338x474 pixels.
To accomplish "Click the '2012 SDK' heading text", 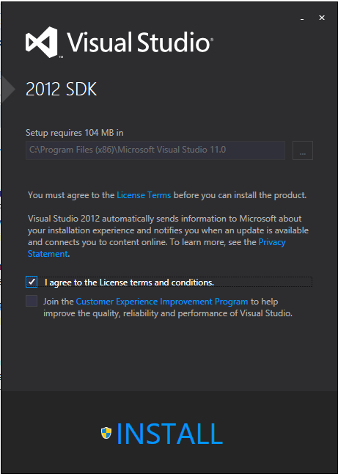I will (62, 90).
